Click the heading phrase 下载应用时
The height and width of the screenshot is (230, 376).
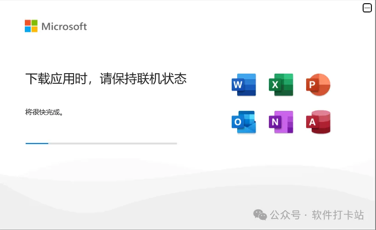(x=57, y=79)
